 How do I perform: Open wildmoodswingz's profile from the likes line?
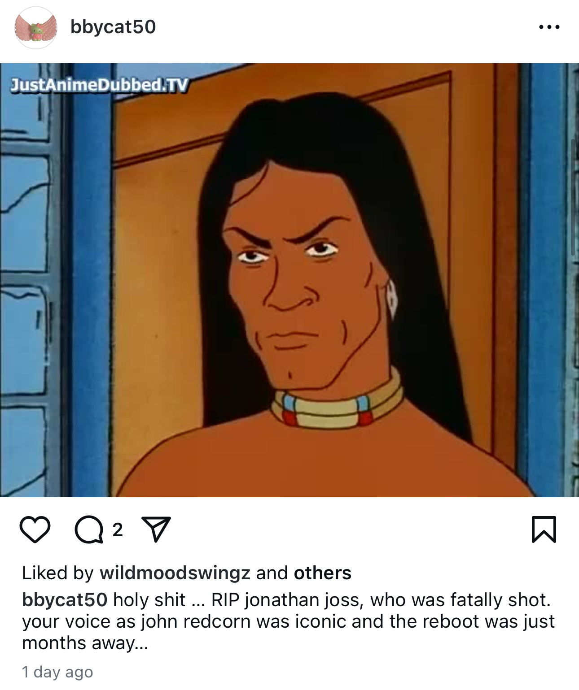[175, 573]
